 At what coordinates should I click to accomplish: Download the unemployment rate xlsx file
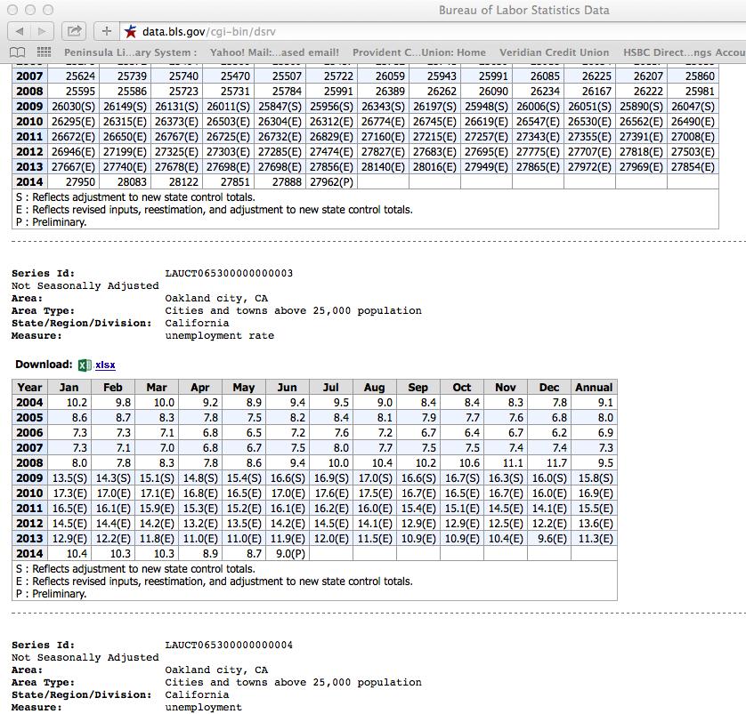[105, 365]
